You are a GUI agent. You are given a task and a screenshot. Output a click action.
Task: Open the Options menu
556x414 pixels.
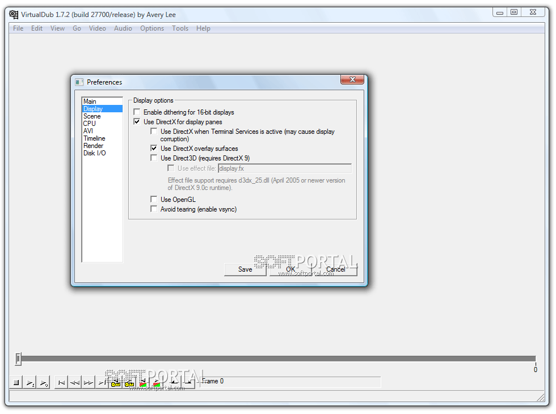point(152,28)
